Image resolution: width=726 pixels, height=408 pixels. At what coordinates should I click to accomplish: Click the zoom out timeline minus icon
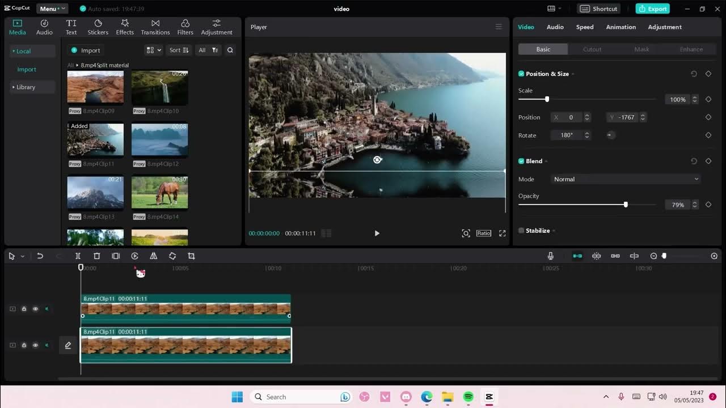coord(653,256)
